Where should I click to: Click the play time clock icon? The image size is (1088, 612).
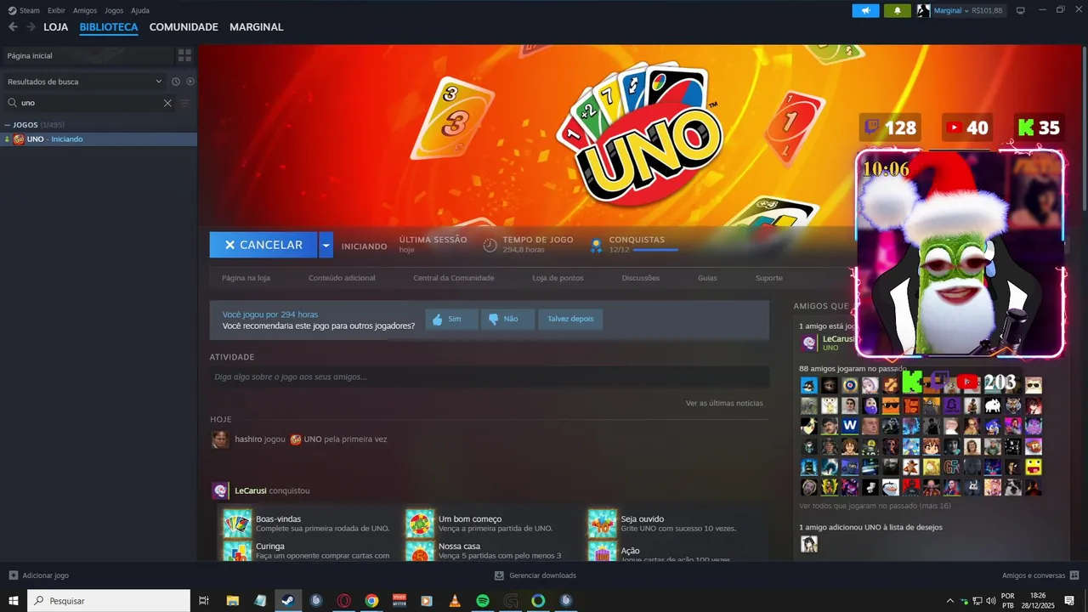[490, 245]
